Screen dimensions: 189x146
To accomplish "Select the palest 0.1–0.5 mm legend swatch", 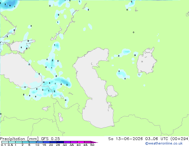I will pos(5,142).
